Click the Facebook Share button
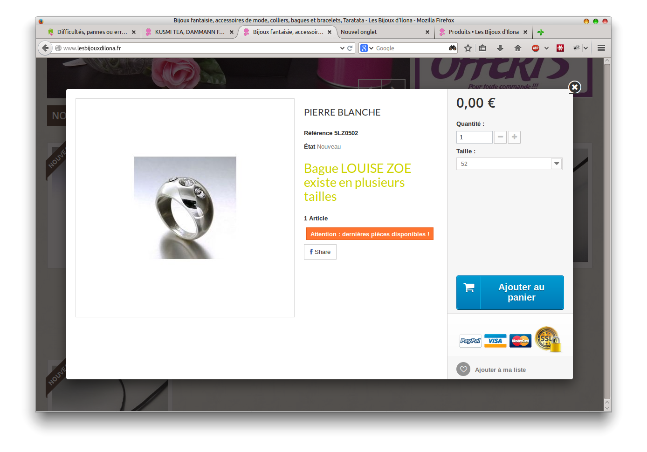 point(320,252)
